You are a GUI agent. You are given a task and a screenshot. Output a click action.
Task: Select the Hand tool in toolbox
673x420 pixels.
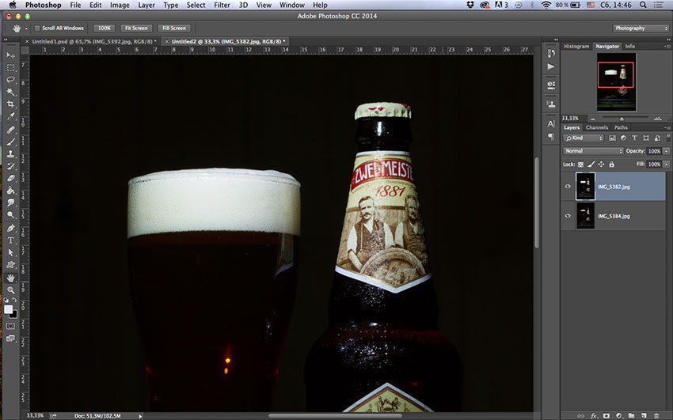(x=11, y=278)
